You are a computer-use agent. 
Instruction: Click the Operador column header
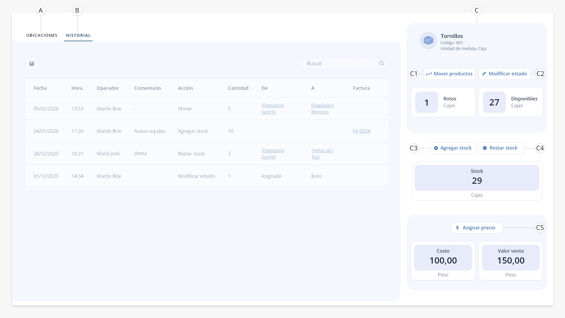(108, 88)
